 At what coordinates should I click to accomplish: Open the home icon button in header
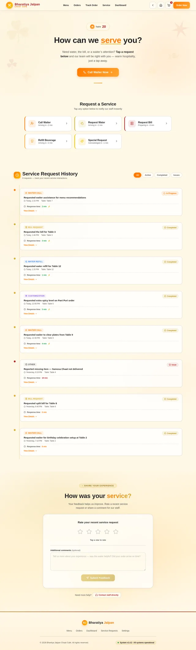(x=161, y=5)
